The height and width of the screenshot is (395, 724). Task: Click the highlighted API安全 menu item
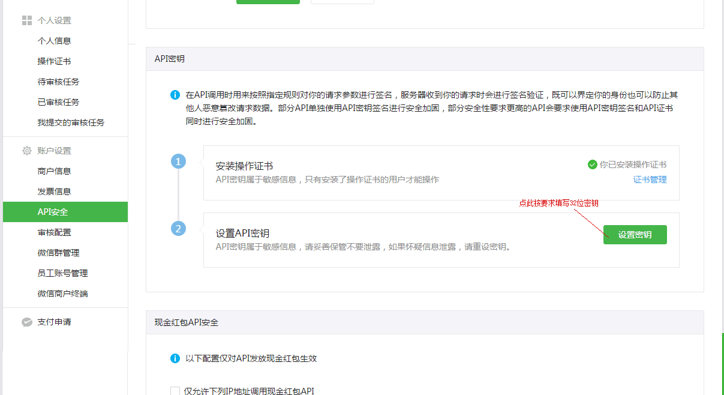(x=53, y=212)
